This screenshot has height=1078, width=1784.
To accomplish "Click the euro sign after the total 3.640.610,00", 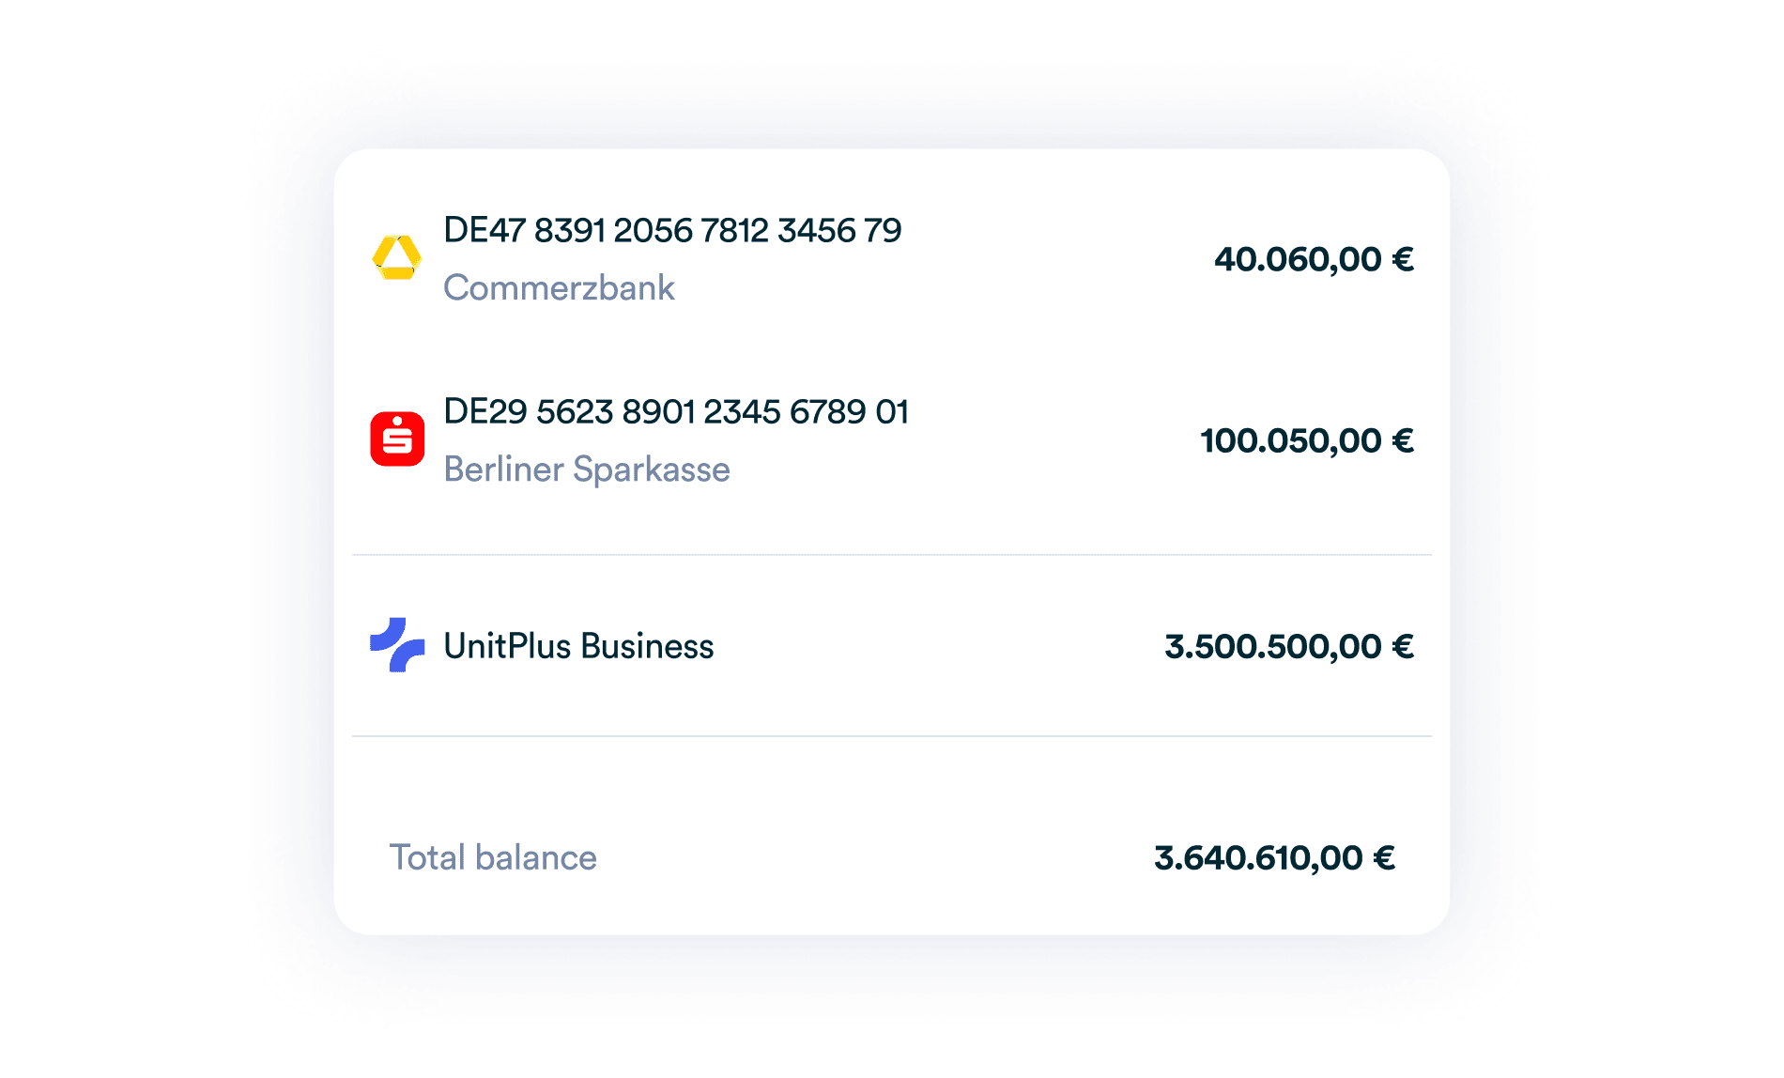I will [x=1384, y=857].
